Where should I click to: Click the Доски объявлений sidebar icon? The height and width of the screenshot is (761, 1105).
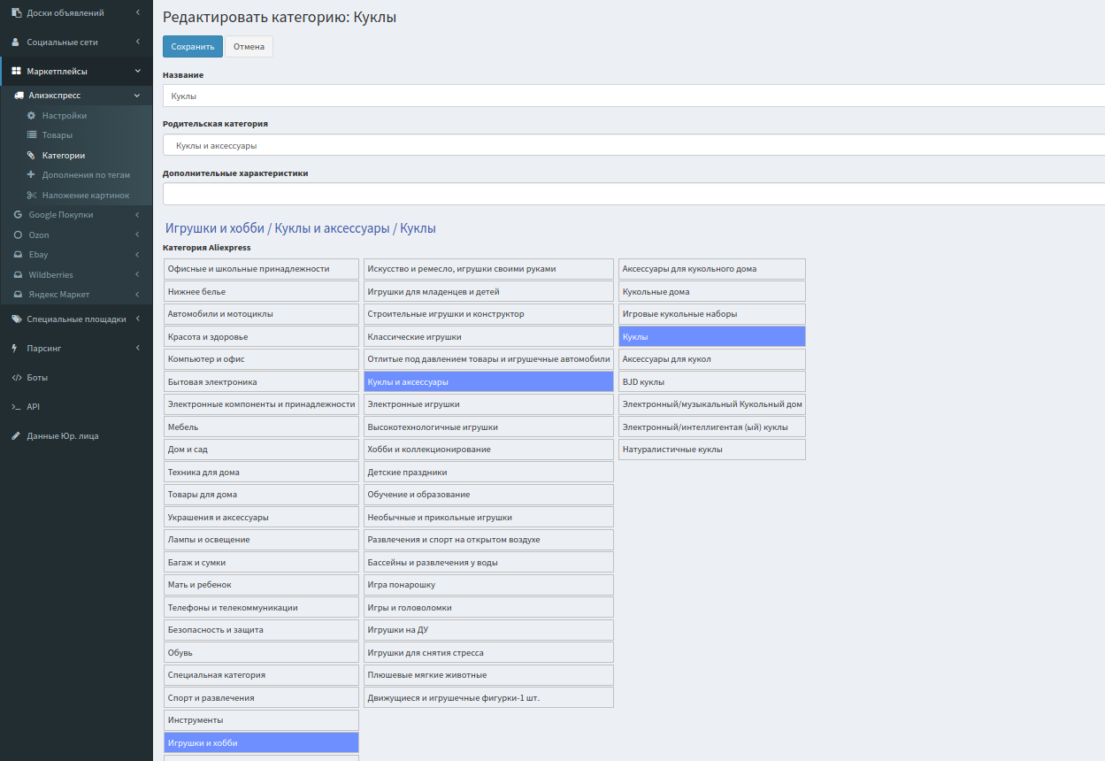pyautogui.click(x=16, y=13)
